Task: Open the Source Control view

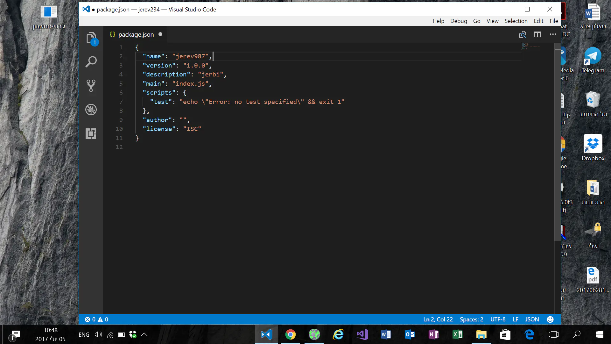Action: click(x=91, y=86)
